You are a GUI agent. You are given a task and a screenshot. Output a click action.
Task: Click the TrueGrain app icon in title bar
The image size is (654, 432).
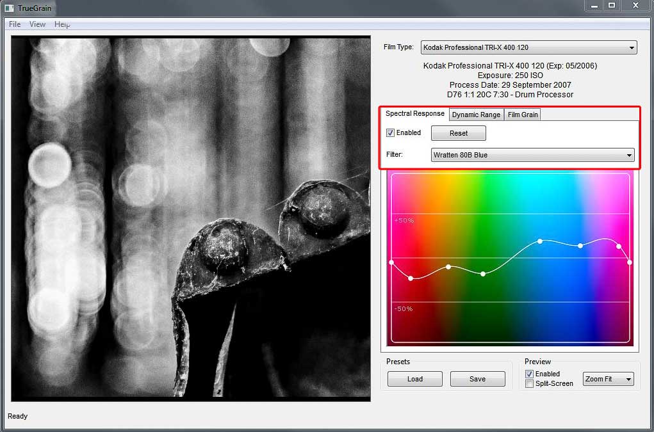pos(9,8)
